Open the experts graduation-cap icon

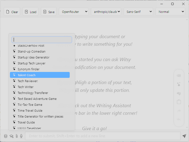(x=12, y=136)
